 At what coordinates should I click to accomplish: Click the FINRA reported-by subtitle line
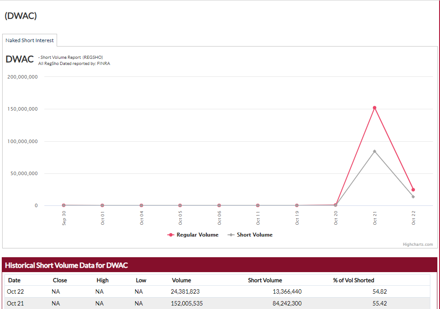point(74,64)
